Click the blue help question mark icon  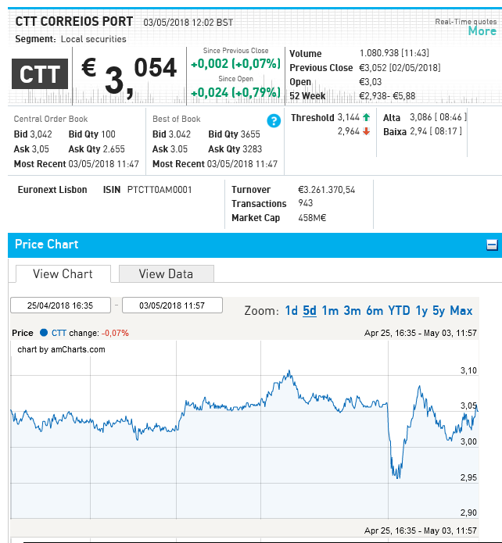[x=274, y=120]
